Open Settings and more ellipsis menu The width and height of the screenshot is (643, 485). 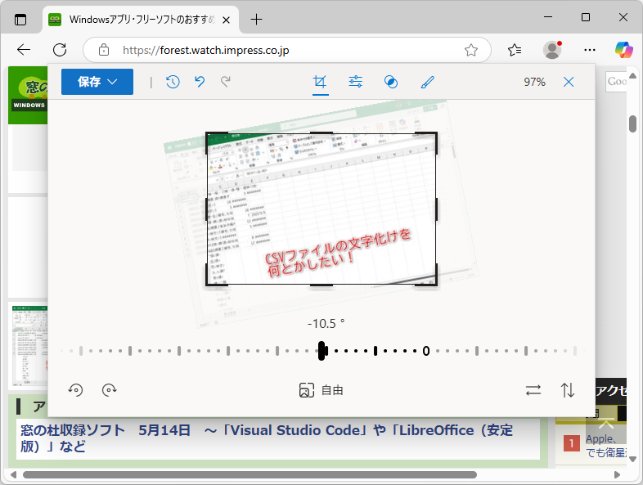point(590,50)
